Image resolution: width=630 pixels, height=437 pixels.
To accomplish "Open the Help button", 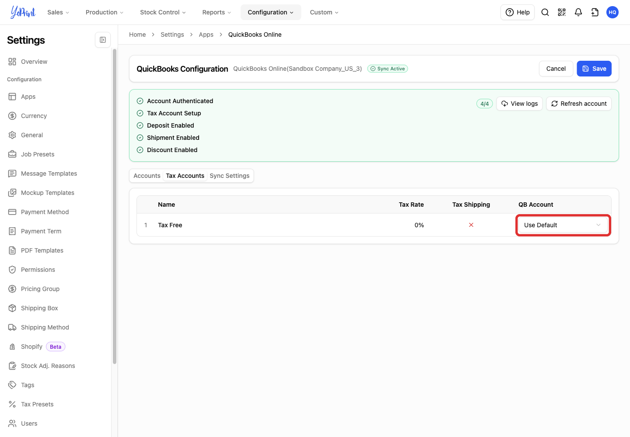I will pos(518,12).
